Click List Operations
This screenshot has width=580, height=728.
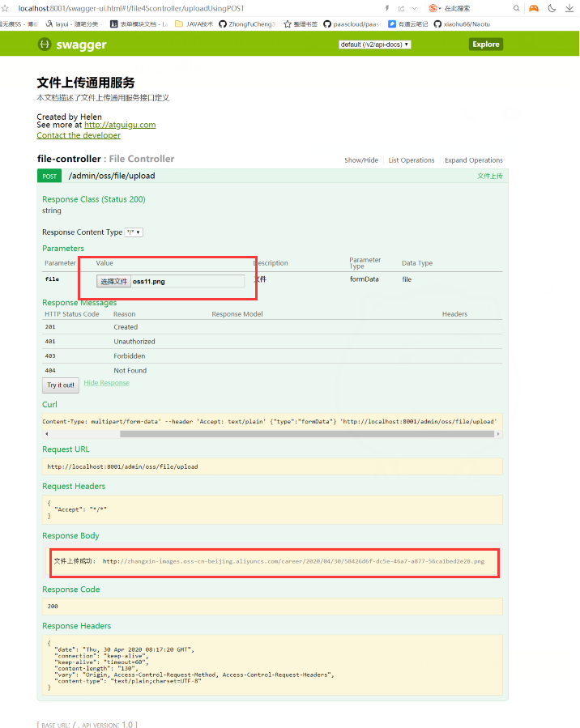[x=411, y=160]
